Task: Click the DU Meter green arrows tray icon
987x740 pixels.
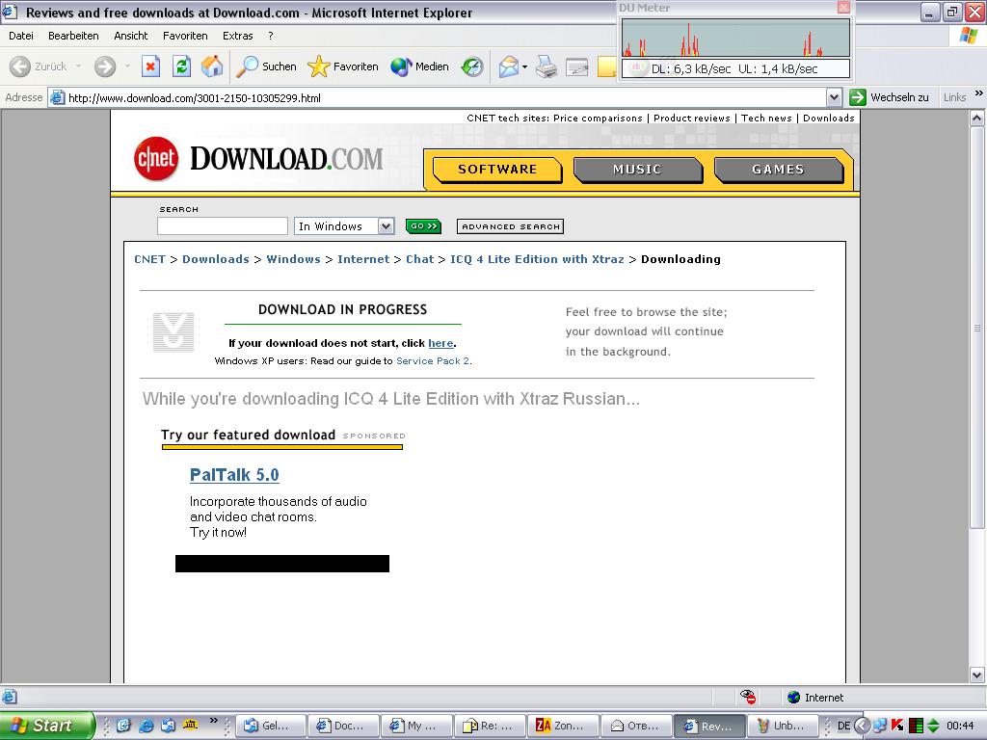Action: (933, 726)
